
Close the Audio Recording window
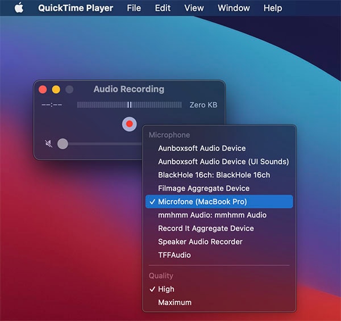click(x=43, y=89)
